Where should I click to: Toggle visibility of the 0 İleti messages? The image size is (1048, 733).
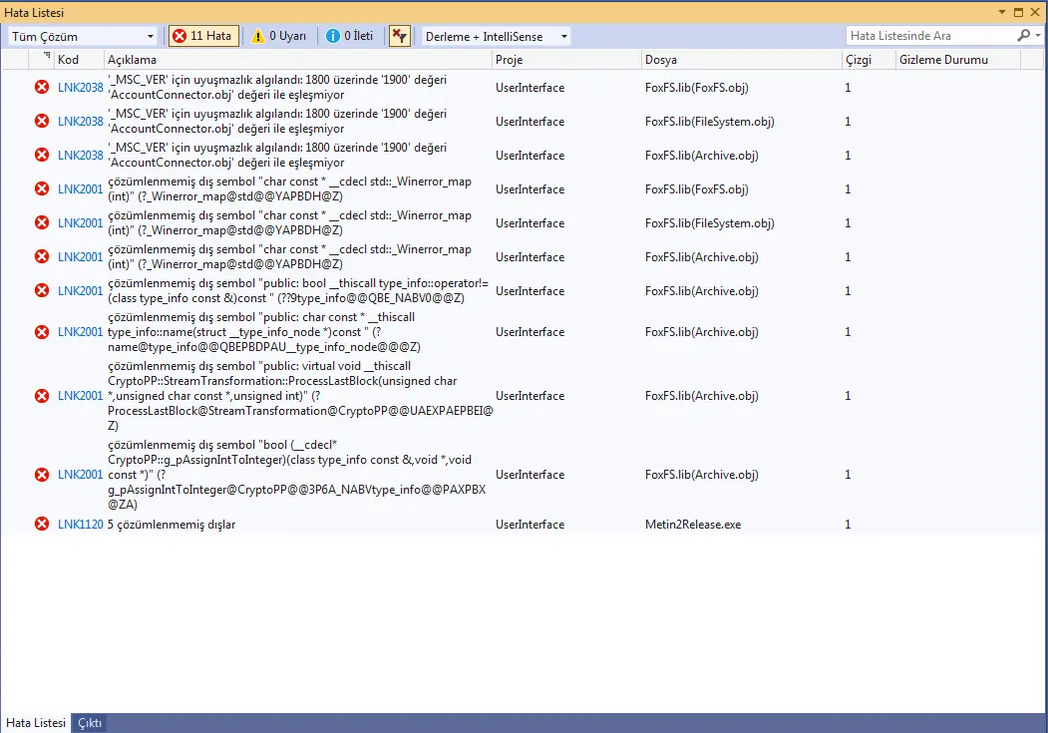coord(354,35)
